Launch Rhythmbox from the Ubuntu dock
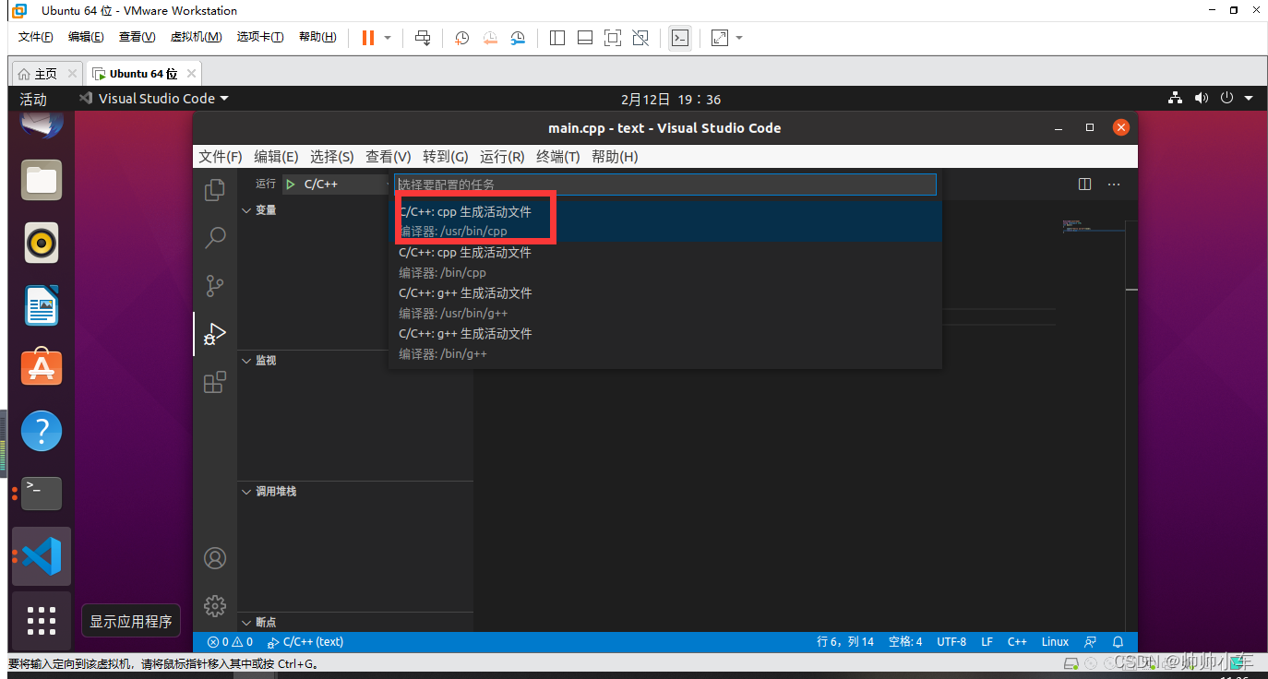 tap(42, 243)
